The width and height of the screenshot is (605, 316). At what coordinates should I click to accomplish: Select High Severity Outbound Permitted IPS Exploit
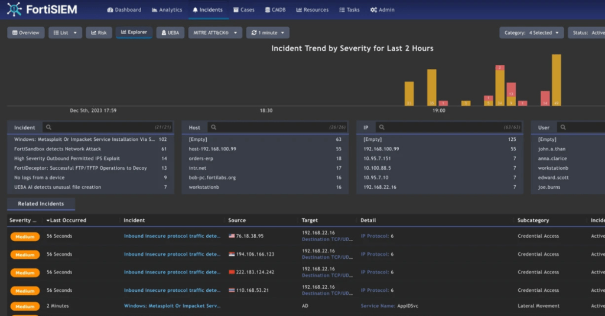point(90,158)
